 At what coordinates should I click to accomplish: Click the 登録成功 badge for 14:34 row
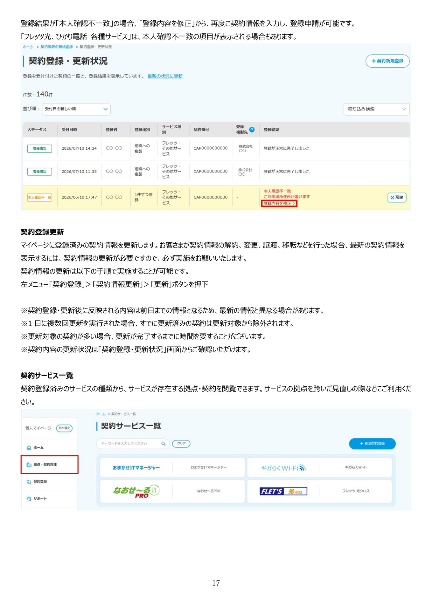[x=39, y=149]
